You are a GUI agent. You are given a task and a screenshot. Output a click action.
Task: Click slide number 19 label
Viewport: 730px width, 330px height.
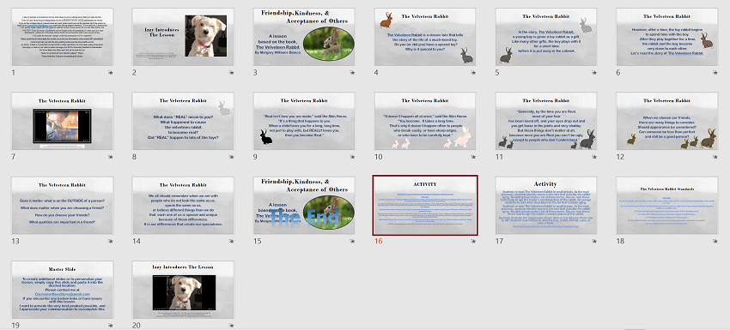(15, 326)
